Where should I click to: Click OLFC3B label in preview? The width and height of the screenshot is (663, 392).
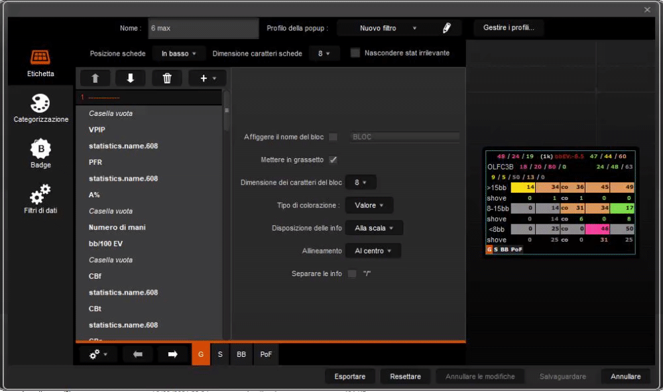click(x=500, y=167)
